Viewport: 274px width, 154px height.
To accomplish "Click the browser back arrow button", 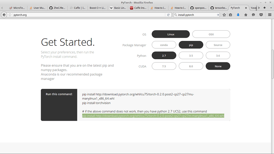I will point(4,15).
